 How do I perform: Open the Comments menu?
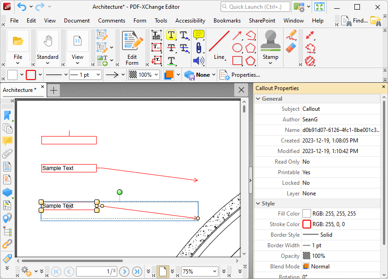111,21
